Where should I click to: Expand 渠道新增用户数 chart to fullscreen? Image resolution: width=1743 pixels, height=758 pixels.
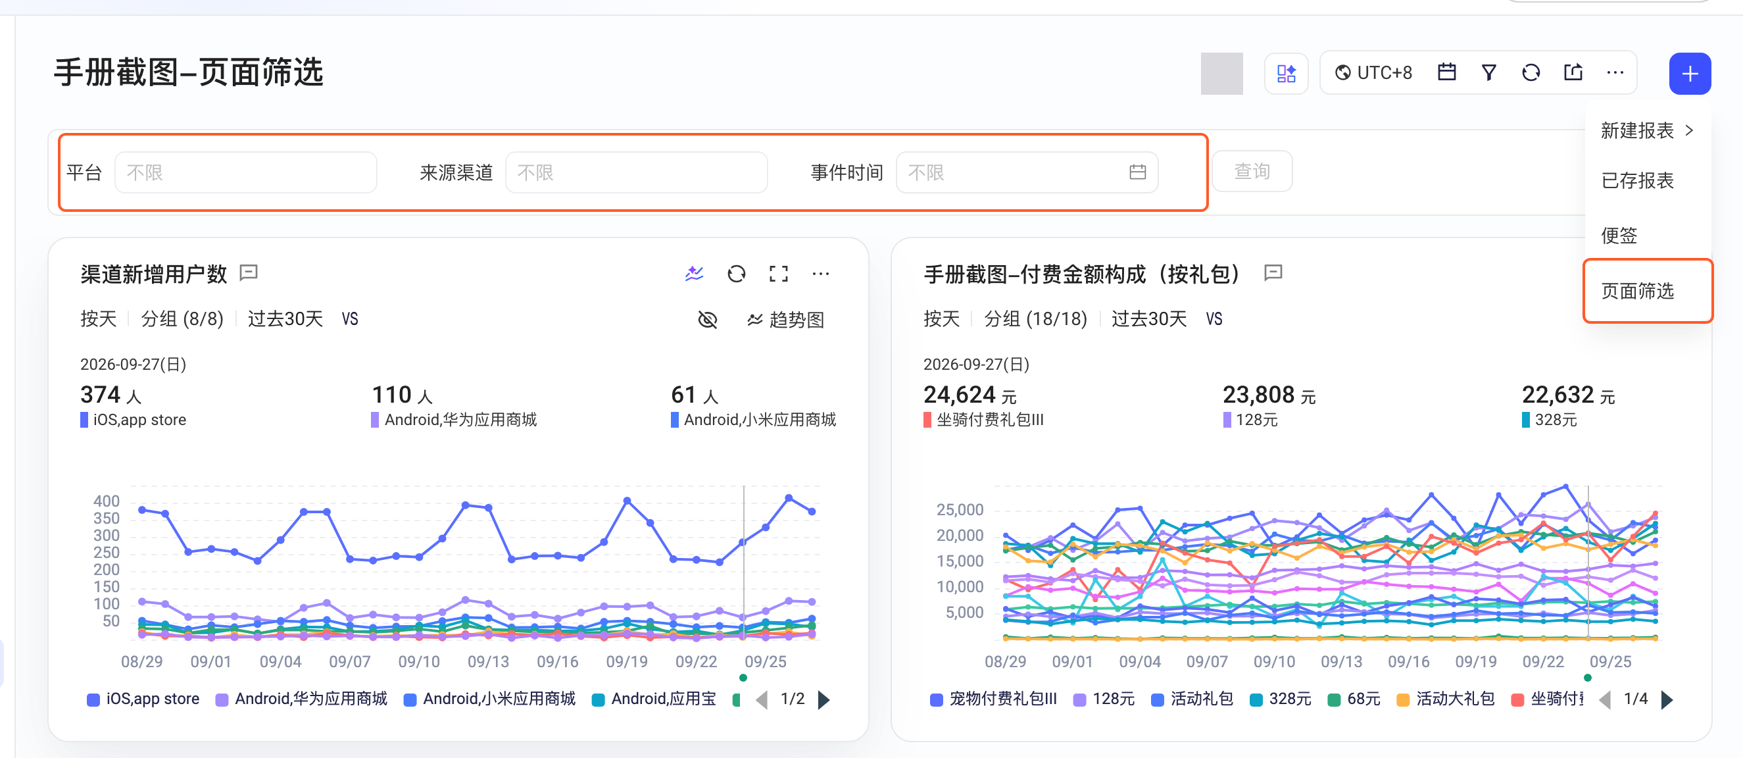click(778, 274)
